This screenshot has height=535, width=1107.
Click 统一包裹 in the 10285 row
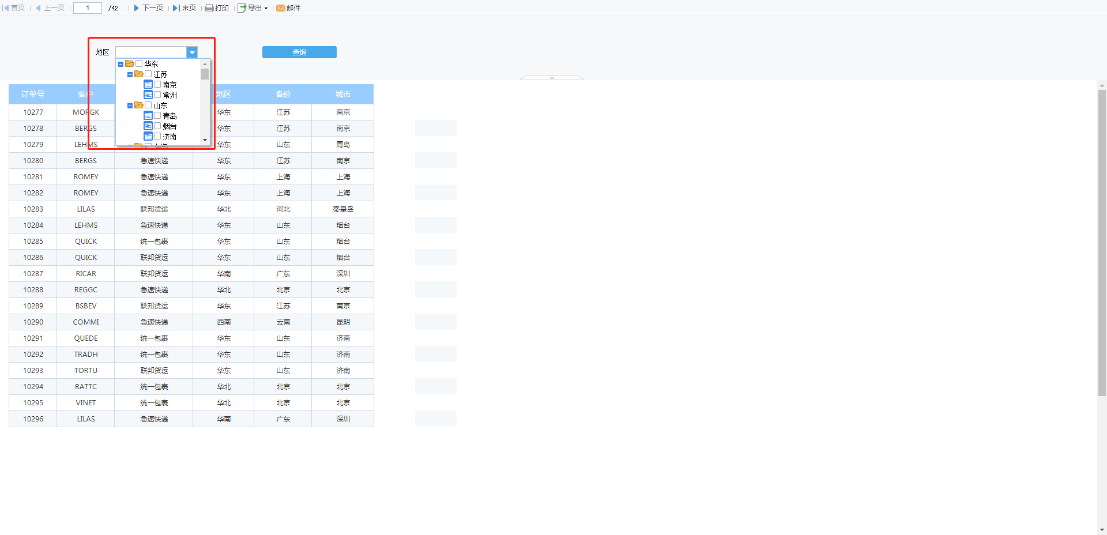pos(154,242)
